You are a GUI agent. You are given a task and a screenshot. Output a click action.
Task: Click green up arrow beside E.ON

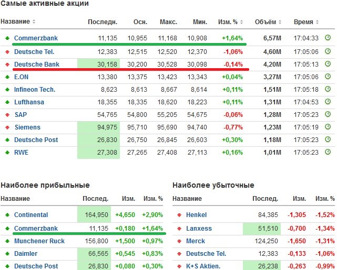click(x=7, y=77)
